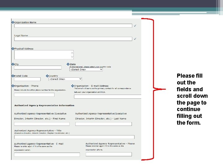The height and width of the screenshot is (167, 223).
Task: Click the Organization E-mail Address field
Action: tap(108, 97)
